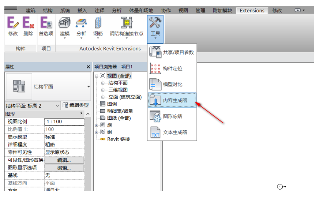
Task: Switch to the 附加模块 ribbon tab
Action: [222, 11]
